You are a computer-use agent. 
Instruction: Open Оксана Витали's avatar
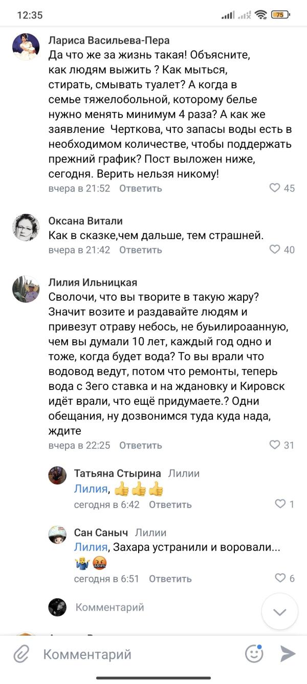(26, 227)
